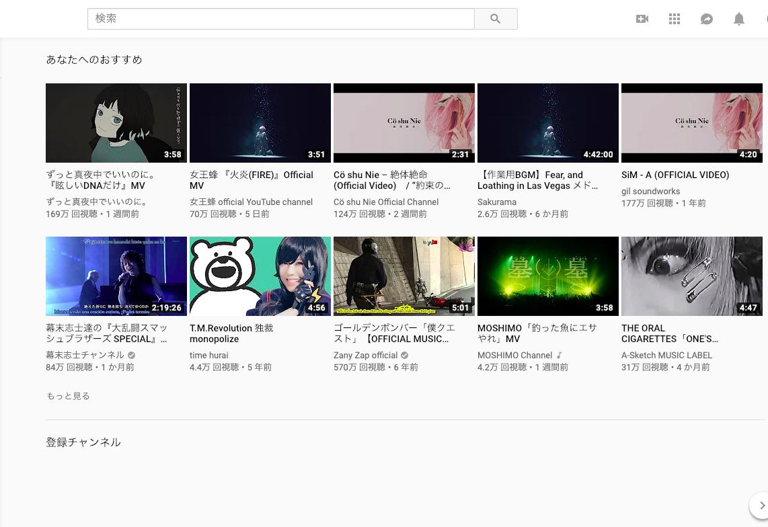Open the 4:42:00 作業用BGM thumbnail
This screenshot has height=527, width=768.
click(x=548, y=123)
